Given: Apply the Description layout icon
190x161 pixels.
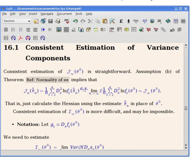Looking at the screenshot, I should [x=35, y=30].
